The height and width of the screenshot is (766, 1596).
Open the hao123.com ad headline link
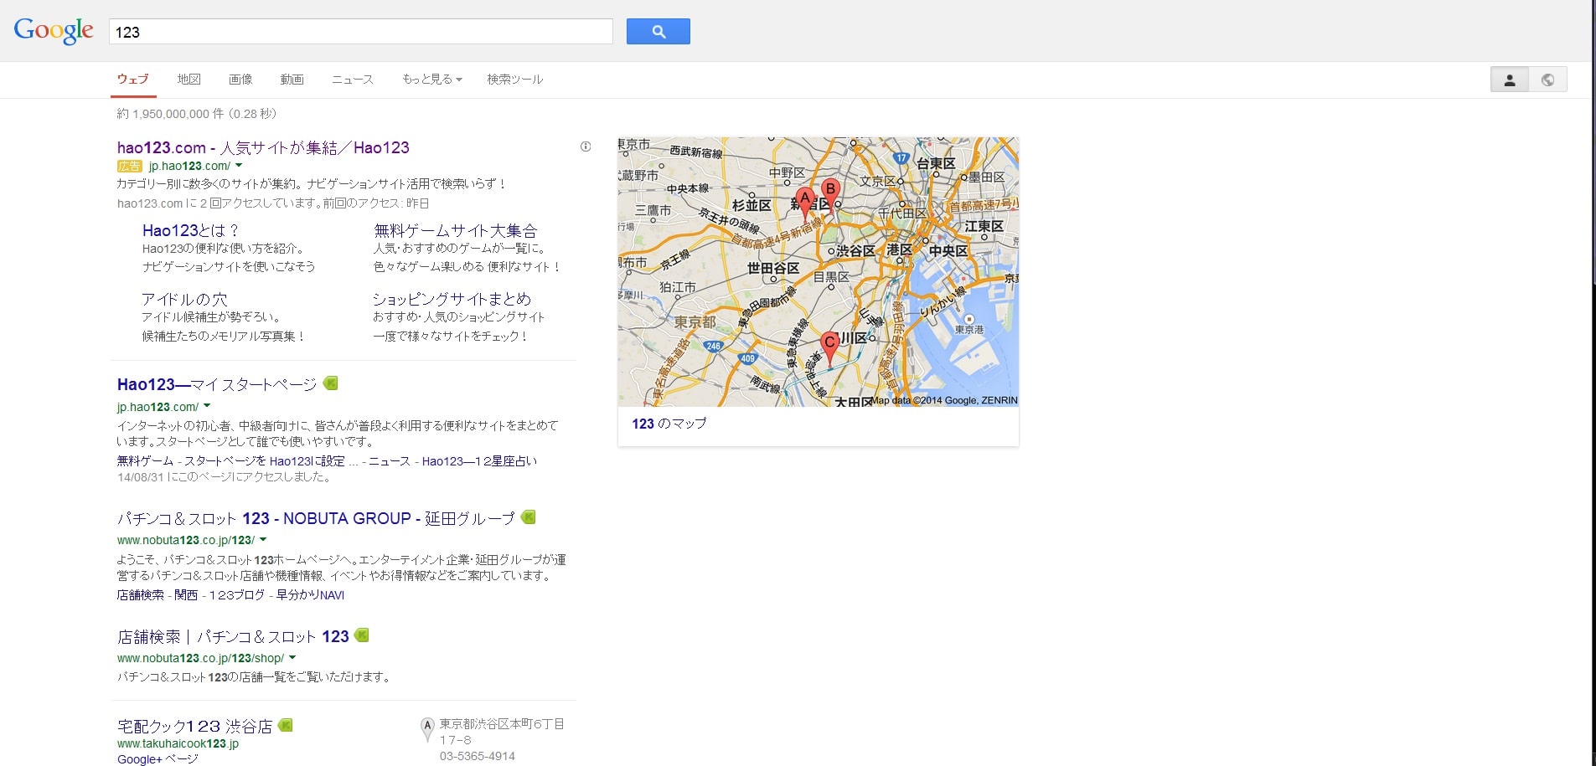[x=263, y=147]
